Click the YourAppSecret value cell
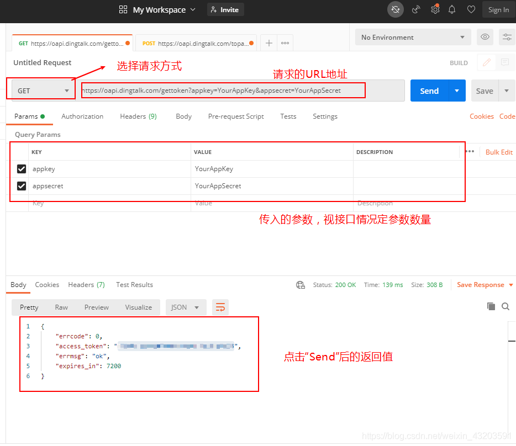This screenshot has width=516, height=446. click(272, 186)
